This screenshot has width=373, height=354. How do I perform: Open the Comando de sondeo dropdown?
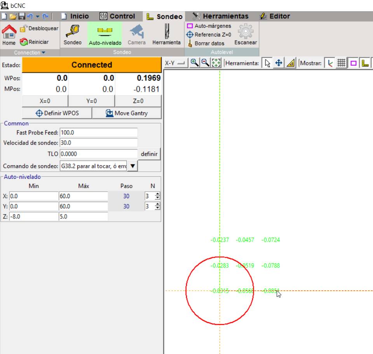(132, 165)
